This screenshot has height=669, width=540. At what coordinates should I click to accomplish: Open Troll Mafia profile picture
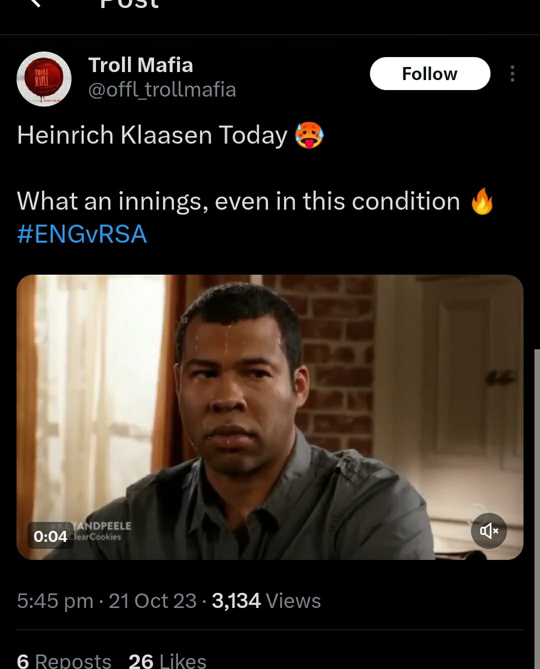pyautogui.click(x=44, y=79)
